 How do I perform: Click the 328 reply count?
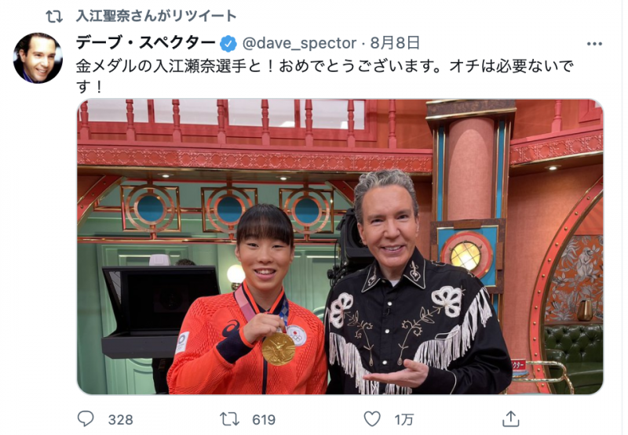[x=120, y=420]
